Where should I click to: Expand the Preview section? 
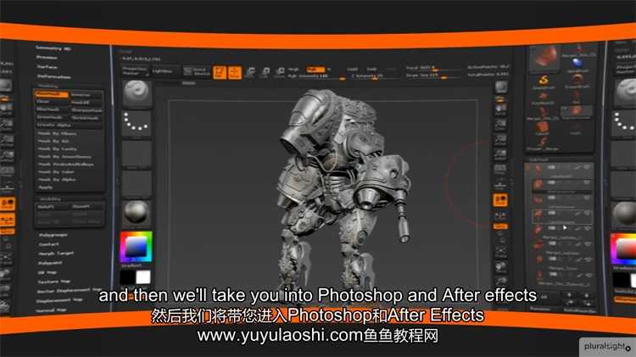pyautogui.click(x=47, y=58)
